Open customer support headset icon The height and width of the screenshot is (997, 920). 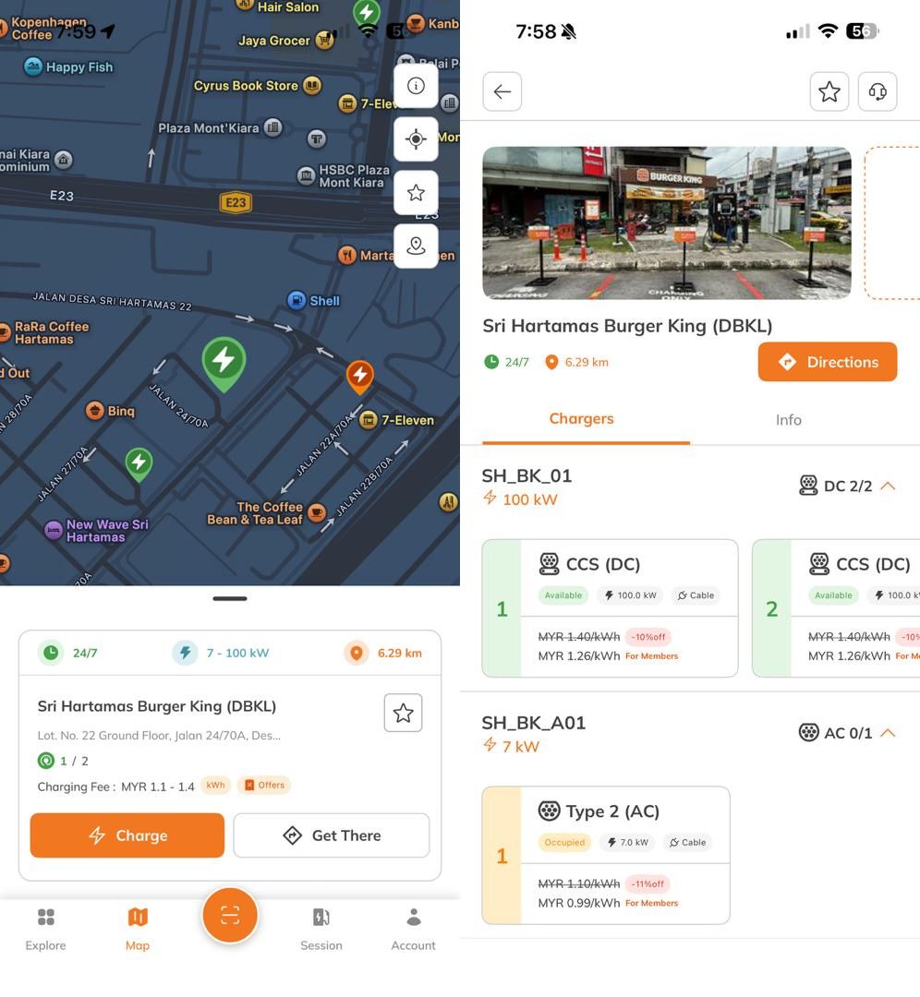click(878, 91)
